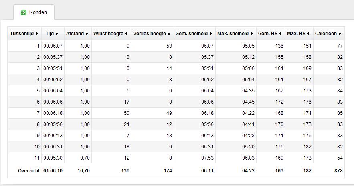This screenshot has height=186, width=354.
Task: Toggle sort arrows beside Afstand header
Action: pos(87,34)
